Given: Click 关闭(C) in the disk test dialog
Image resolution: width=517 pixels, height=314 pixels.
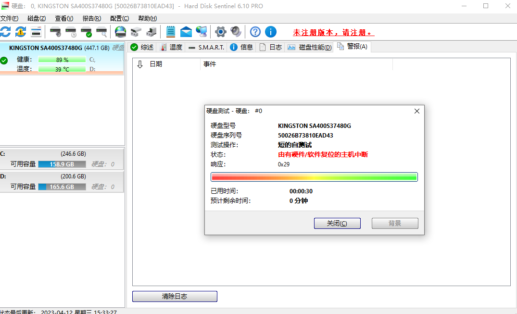Looking at the screenshot, I should [x=337, y=223].
